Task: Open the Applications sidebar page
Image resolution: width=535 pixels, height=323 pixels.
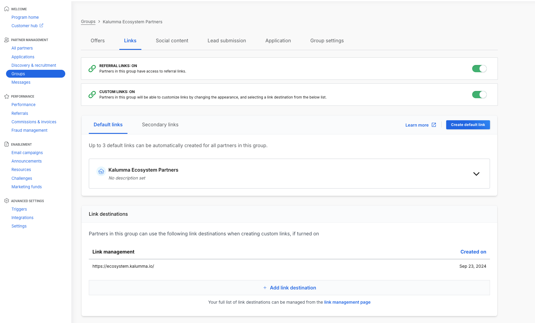Action: click(23, 57)
